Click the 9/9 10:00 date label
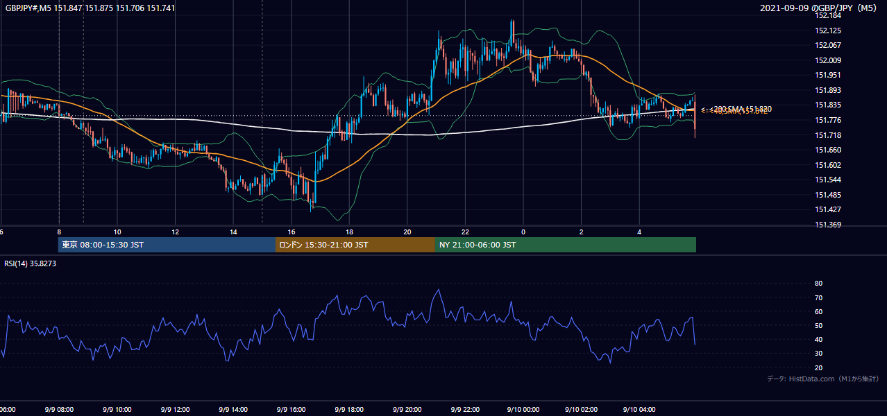Image resolution: width=887 pixels, height=416 pixels. tap(117, 410)
